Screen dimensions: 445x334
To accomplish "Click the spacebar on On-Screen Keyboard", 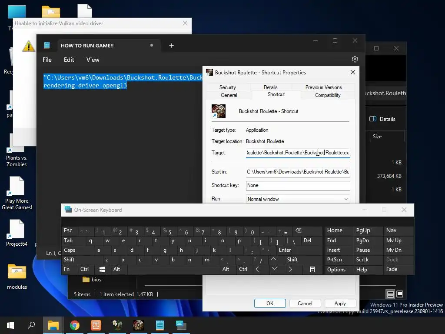I will (x=174, y=269).
